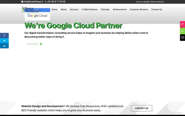Click the We're Google Cloud Partner heading
The height and width of the screenshot is (116, 185).
pyautogui.click(x=73, y=26)
